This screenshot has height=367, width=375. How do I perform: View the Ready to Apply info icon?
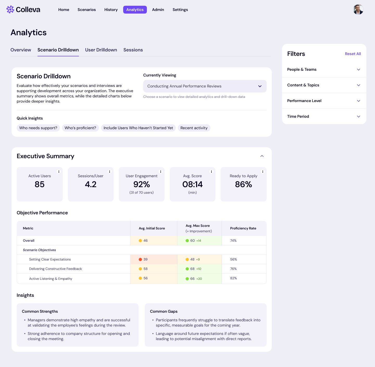(262, 172)
